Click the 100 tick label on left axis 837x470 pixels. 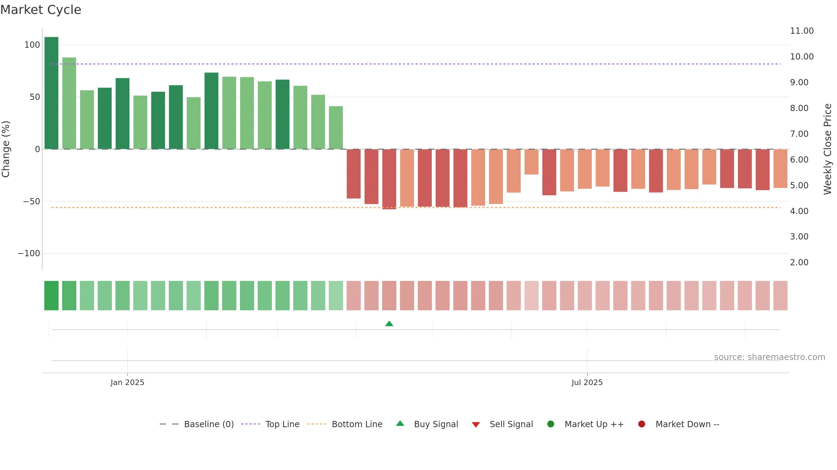pyautogui.click(x=32, y=45)
